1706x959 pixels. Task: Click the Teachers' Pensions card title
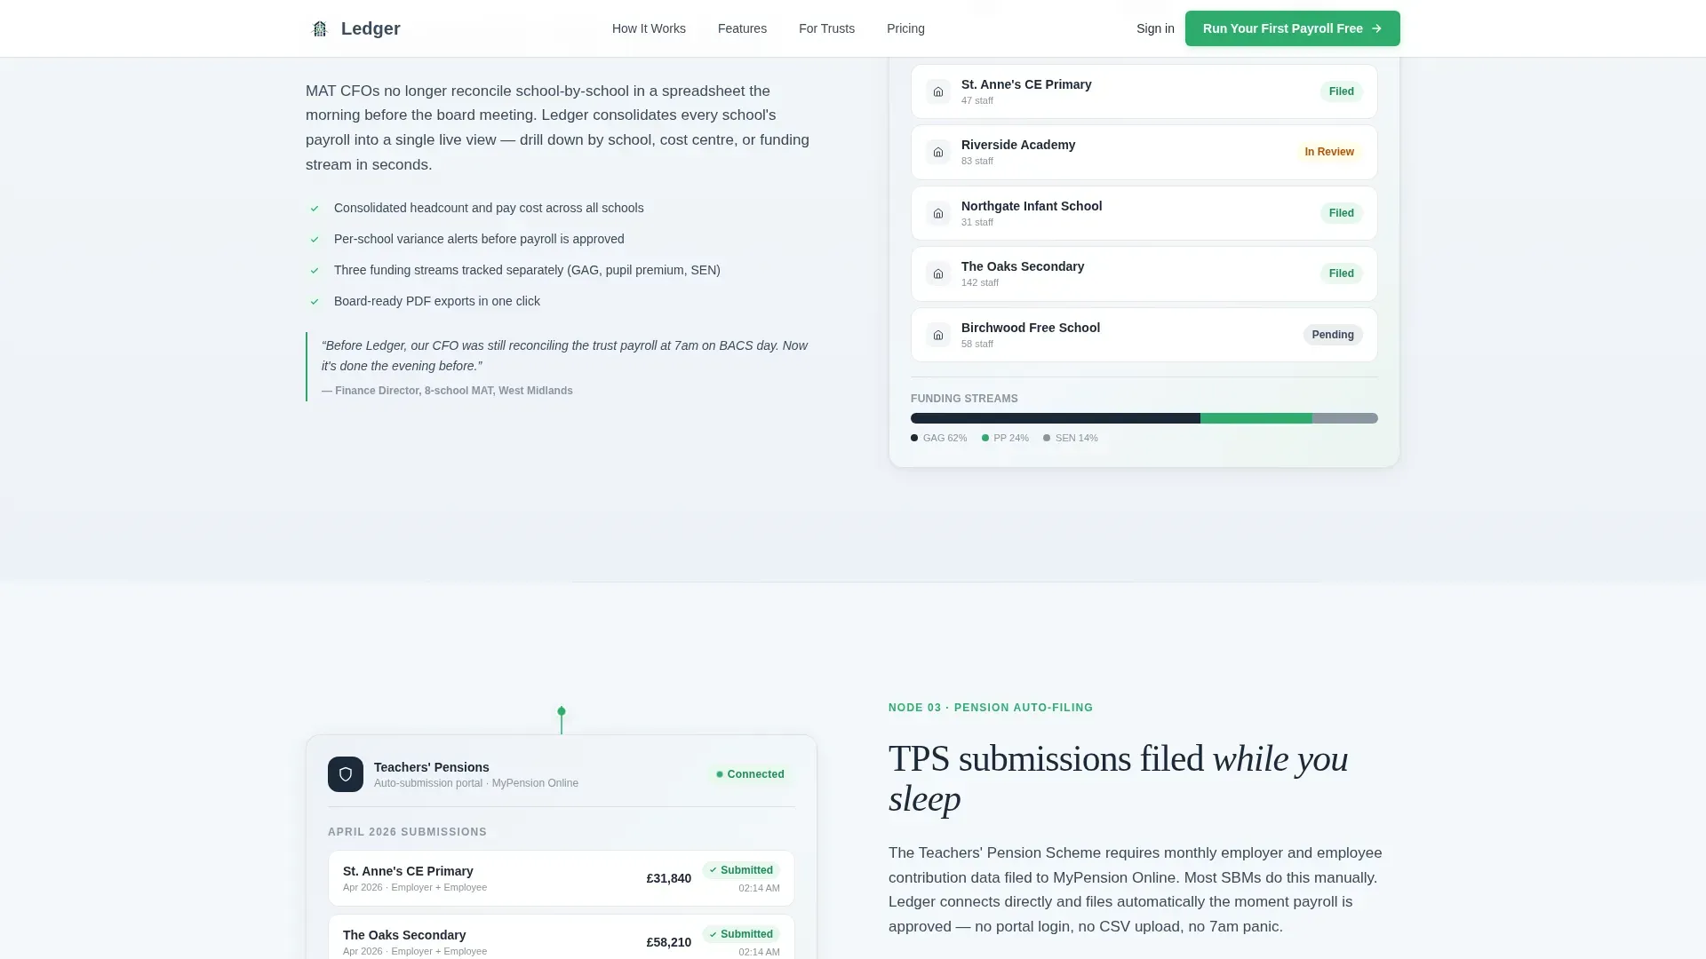coord(432,767)
